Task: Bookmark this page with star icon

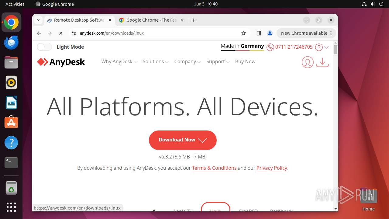Action: click(244, 33)
